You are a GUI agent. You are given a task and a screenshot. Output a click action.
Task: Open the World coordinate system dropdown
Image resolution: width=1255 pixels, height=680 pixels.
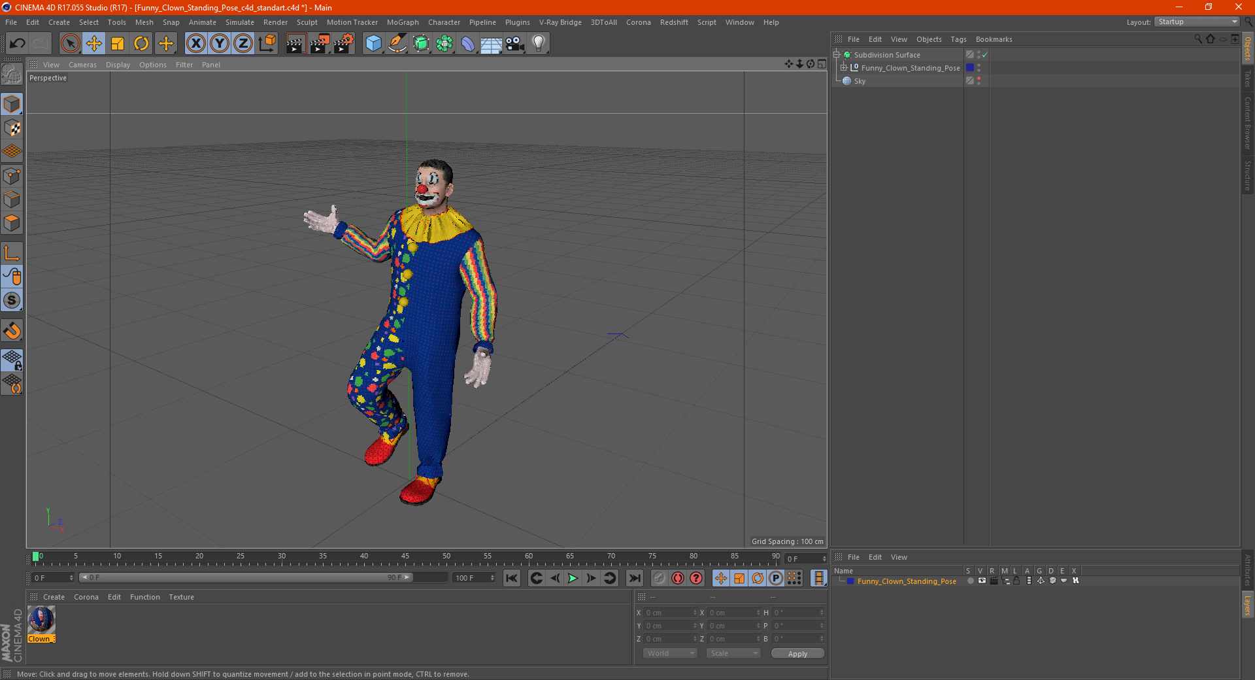[x=670, y=653]
